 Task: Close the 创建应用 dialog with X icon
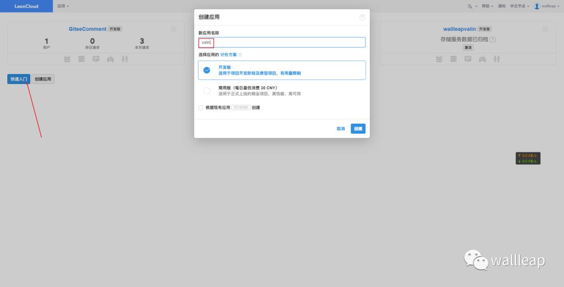click(362, 17)
